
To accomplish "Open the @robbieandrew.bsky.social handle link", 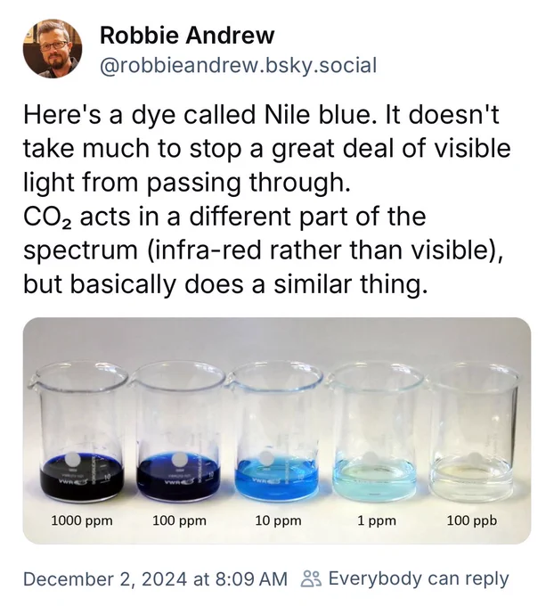I will coord(238,65).
